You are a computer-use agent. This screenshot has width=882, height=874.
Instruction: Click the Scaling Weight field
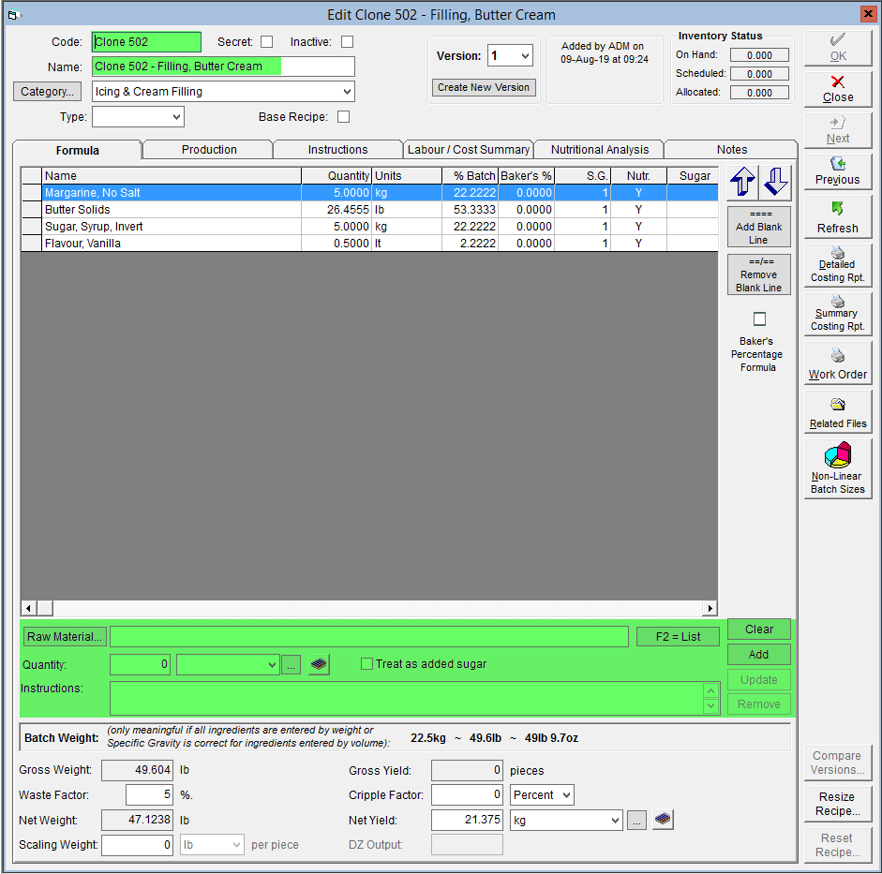[x=137, y=845]
